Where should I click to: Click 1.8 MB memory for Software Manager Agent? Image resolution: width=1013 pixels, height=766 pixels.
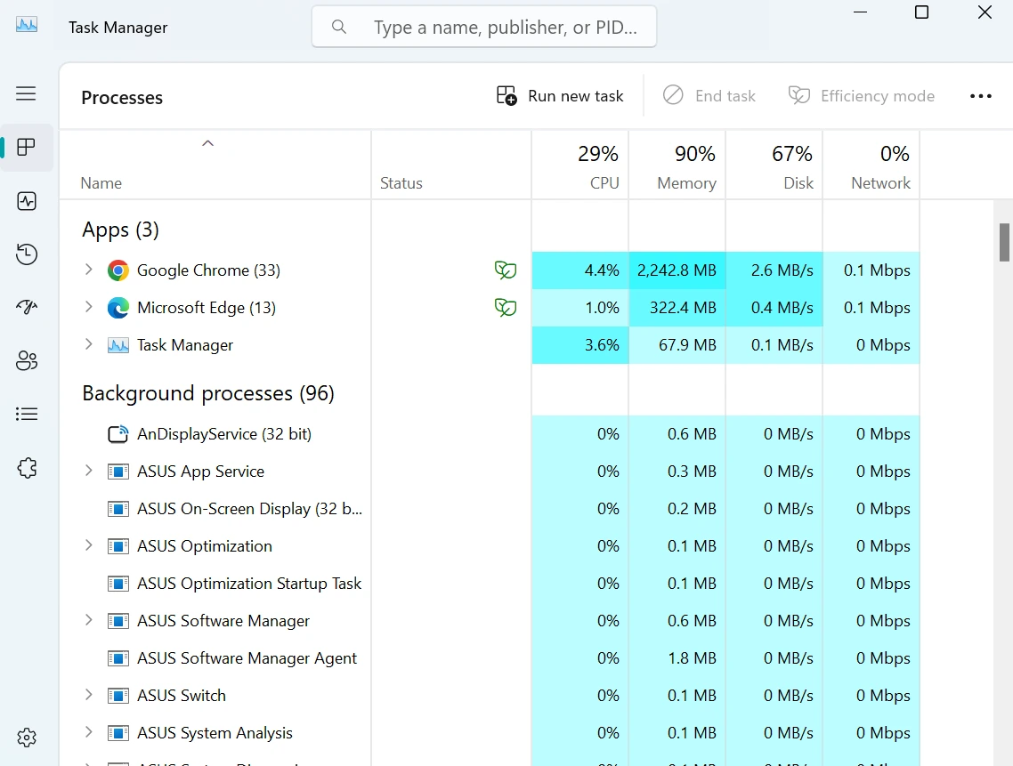(x=692, y=658)
